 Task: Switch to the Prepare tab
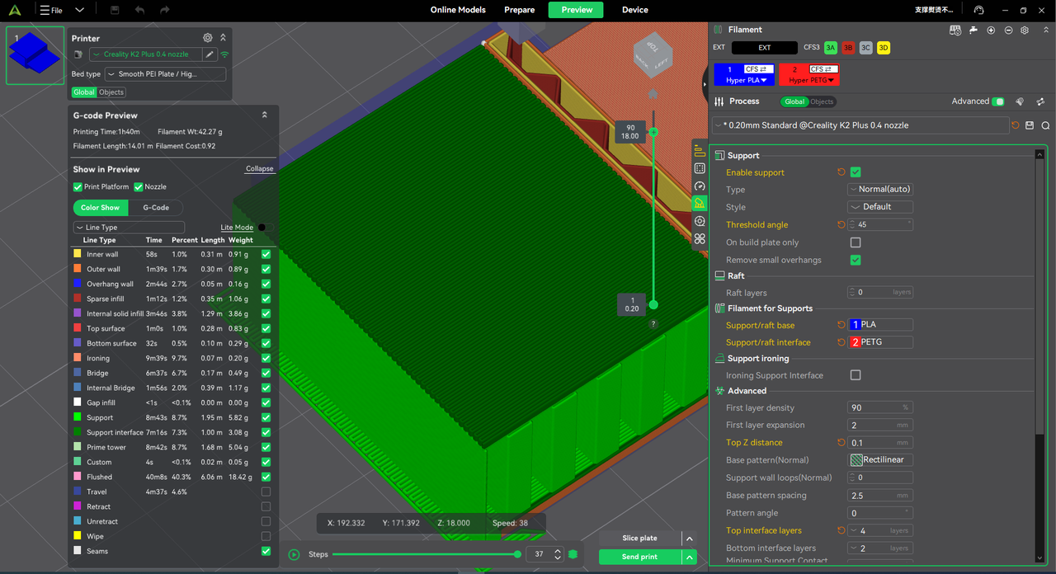click(x=520, y=10)
